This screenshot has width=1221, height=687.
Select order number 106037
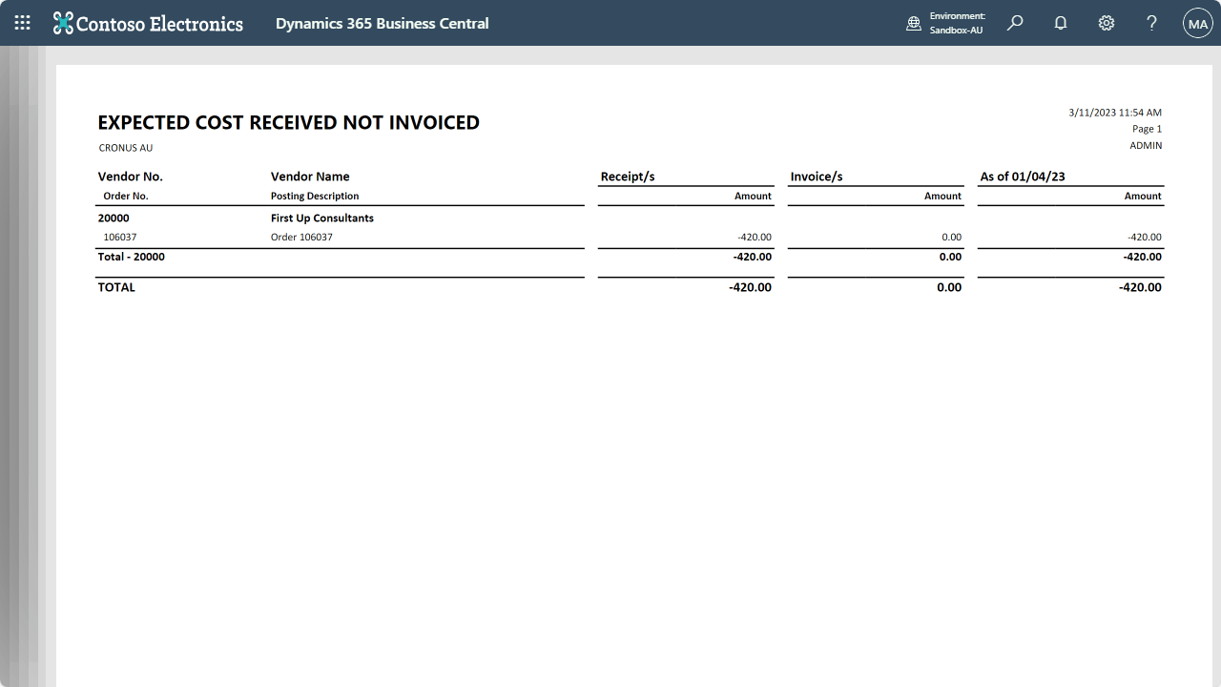click(x=120, y=237)
